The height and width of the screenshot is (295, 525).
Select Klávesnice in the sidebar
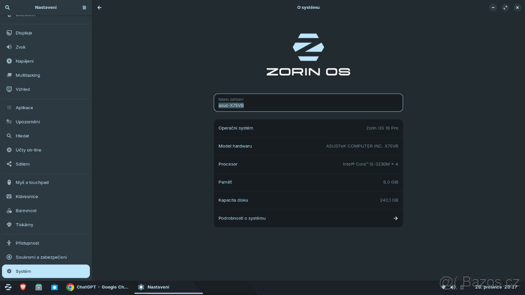click(x=46, y=197)
